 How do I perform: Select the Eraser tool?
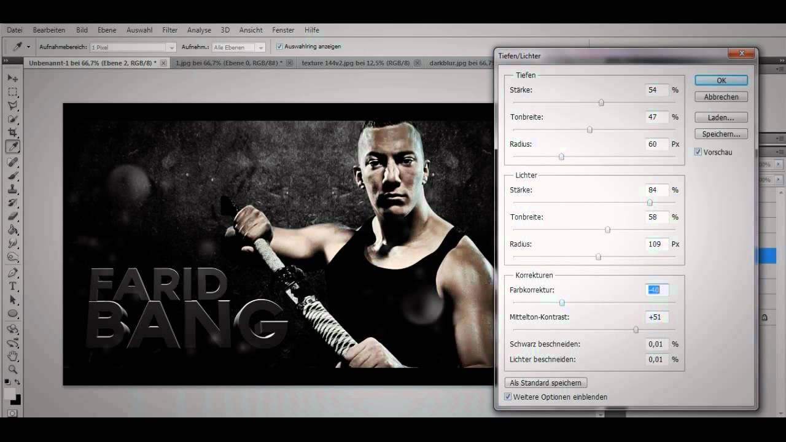(12, 216)
